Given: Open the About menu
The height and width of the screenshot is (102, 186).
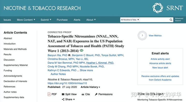Looking at the screenshot, I should click(91, 20).
